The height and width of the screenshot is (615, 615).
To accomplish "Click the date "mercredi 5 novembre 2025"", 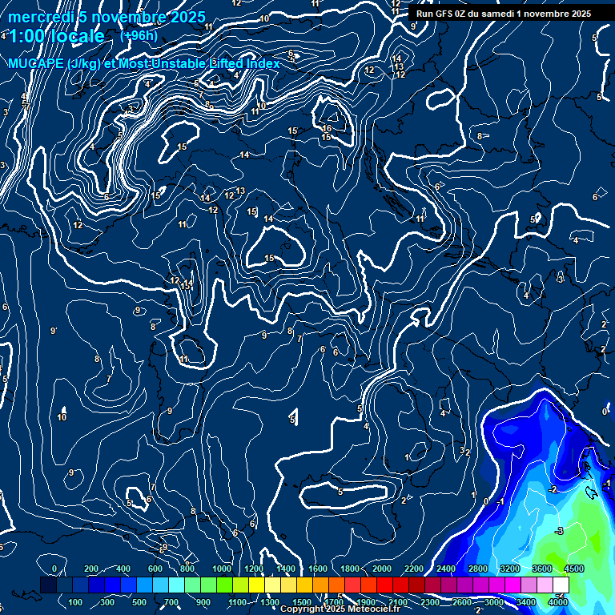I will tap(107, 17).
